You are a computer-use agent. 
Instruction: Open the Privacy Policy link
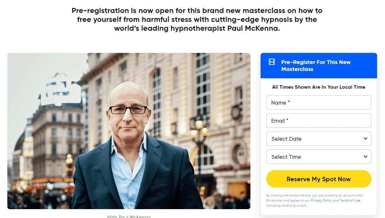pyautogui.click(x=321, y=201)
